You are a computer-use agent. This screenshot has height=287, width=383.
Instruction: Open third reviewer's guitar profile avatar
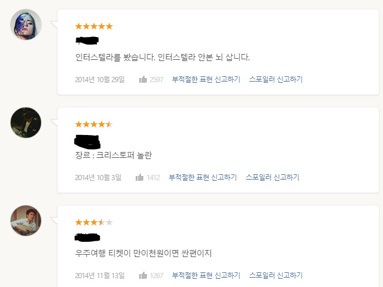click(26, 221)
